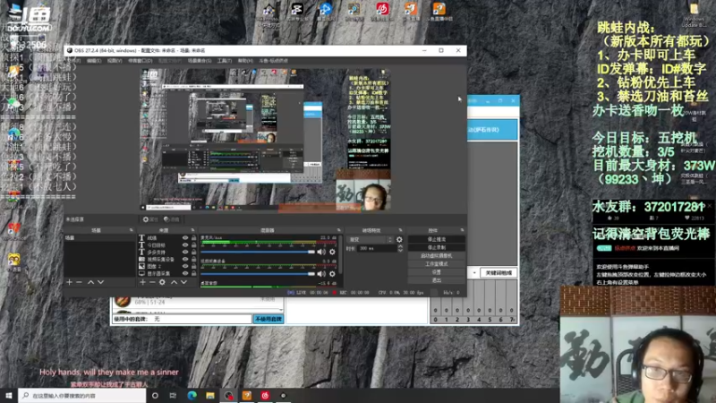Image resolution: width=716 pixels, height=403 pixels.
Task: Click the Studio Mode button
Action: pyautogui.click(x=437, y=264)
